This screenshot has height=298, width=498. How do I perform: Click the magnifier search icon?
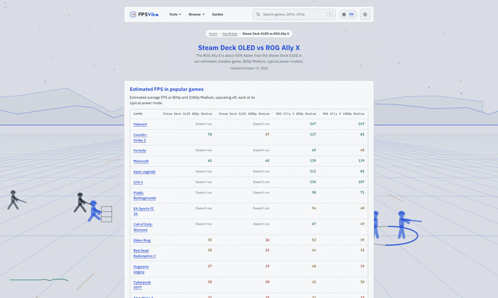[x=258, y=14]
